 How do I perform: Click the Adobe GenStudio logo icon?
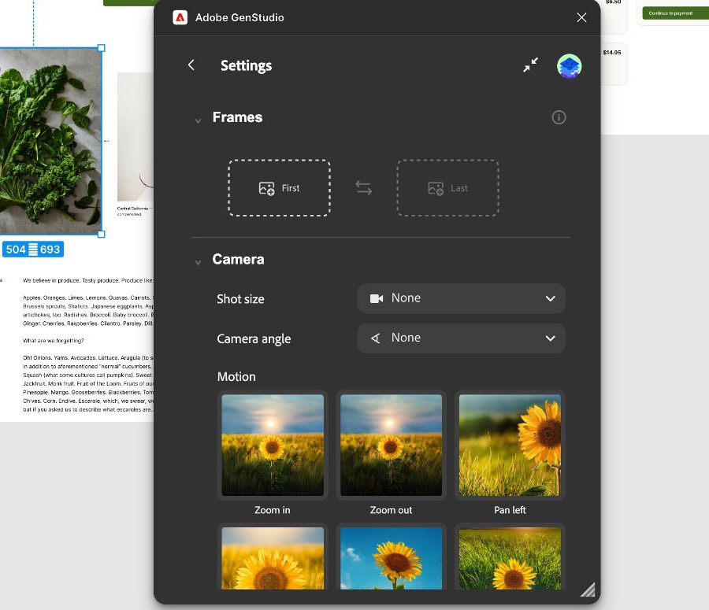180,17
